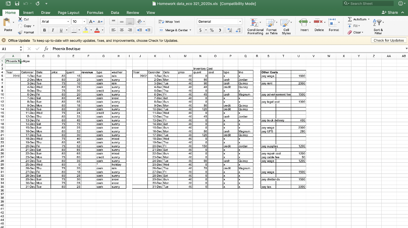This screenshot has width=408, height=228.
Task: Switch to the Draw tab
Action: click(45, 12)
